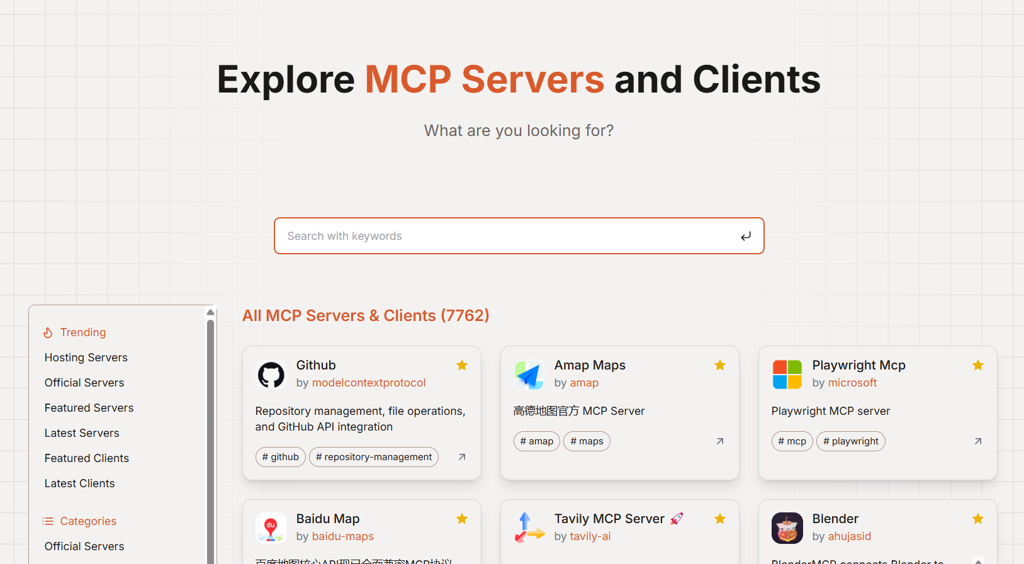
Task: Click the Github card description text
Action: point(361,419)
